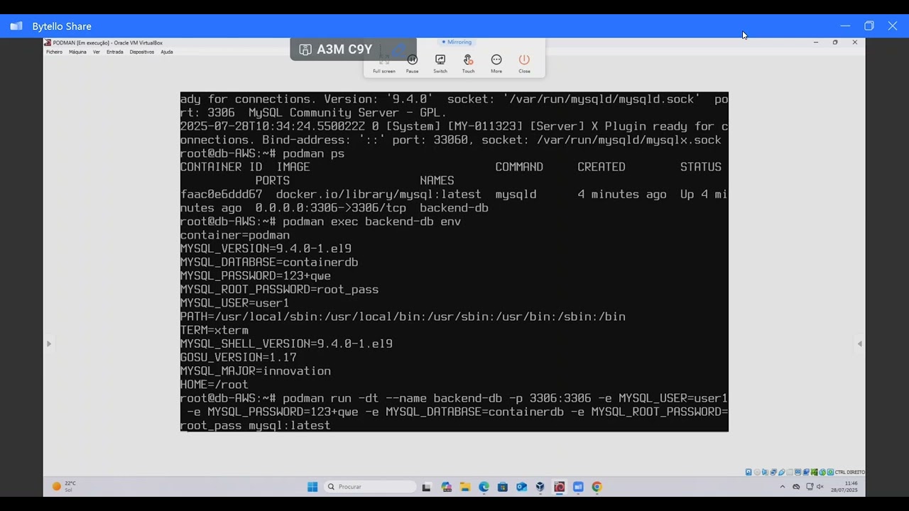The height and width of the screenshot is (511, 909).
Task: Open the Dispositivos menu
Action: point(142,52)
